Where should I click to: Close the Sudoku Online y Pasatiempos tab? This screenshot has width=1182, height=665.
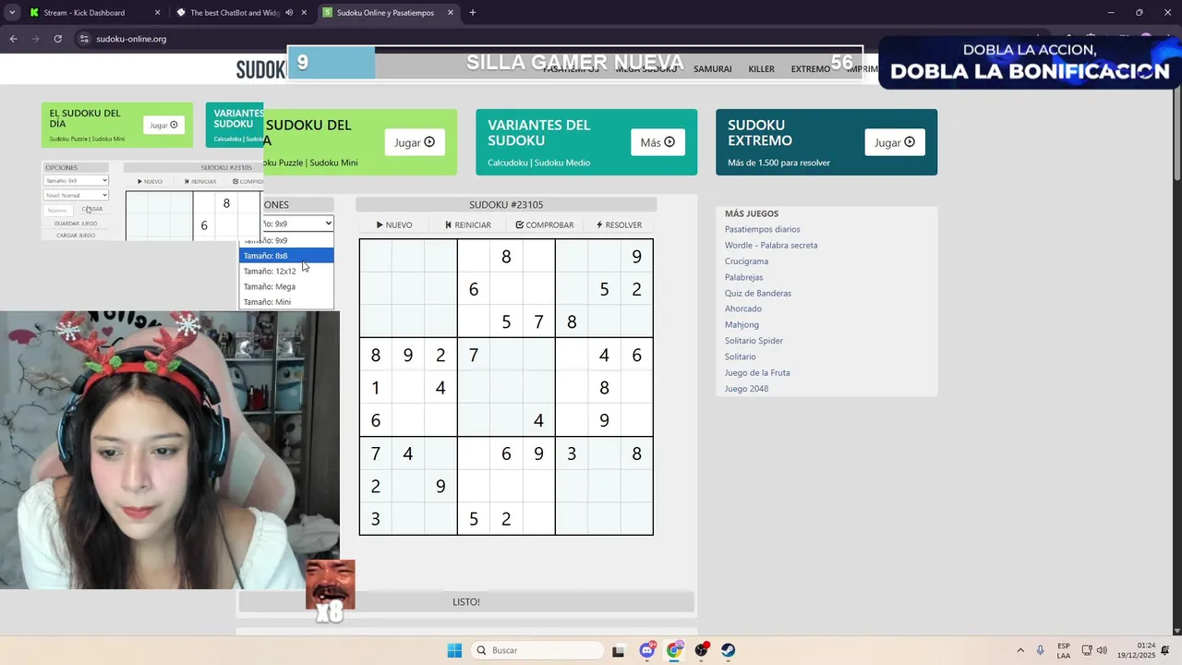tap(451, 13)
